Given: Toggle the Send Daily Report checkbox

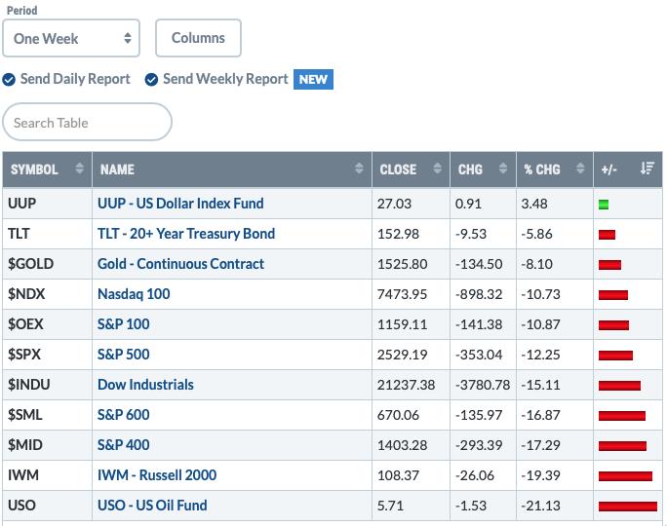Looking at the screenshot, I should pos(9,80).
